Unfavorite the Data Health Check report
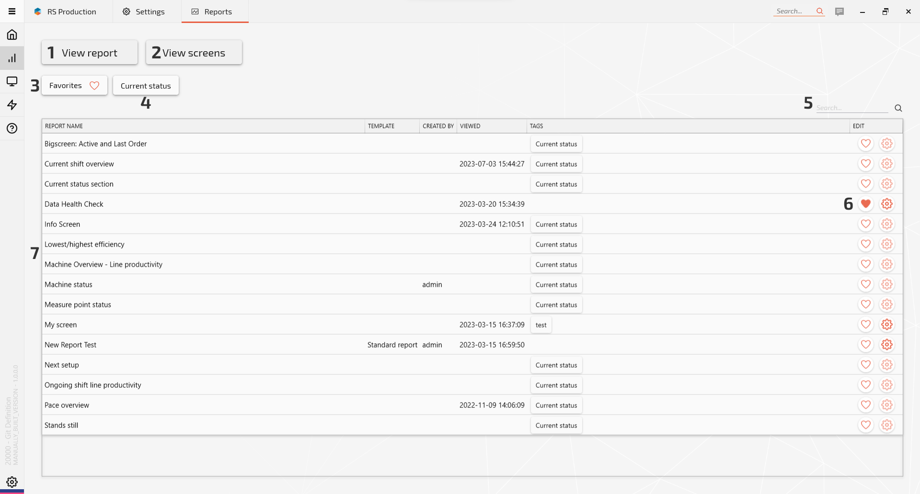This screenshot has height=494, width=920. click(865, 204)
